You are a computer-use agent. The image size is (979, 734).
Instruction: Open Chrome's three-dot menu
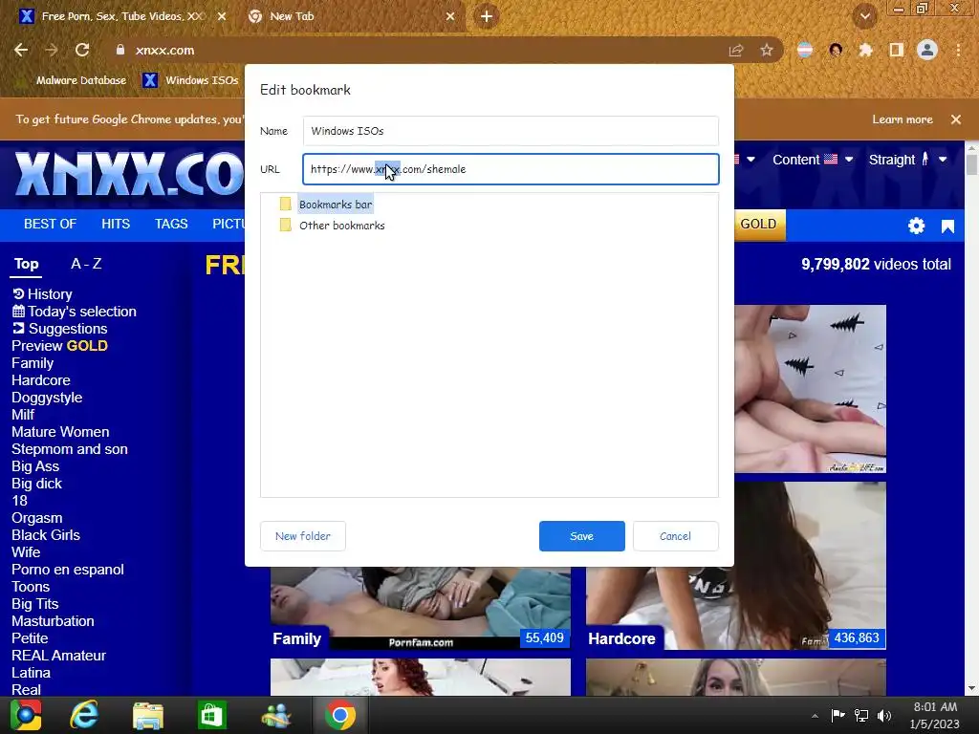click(x=958, y=50)
